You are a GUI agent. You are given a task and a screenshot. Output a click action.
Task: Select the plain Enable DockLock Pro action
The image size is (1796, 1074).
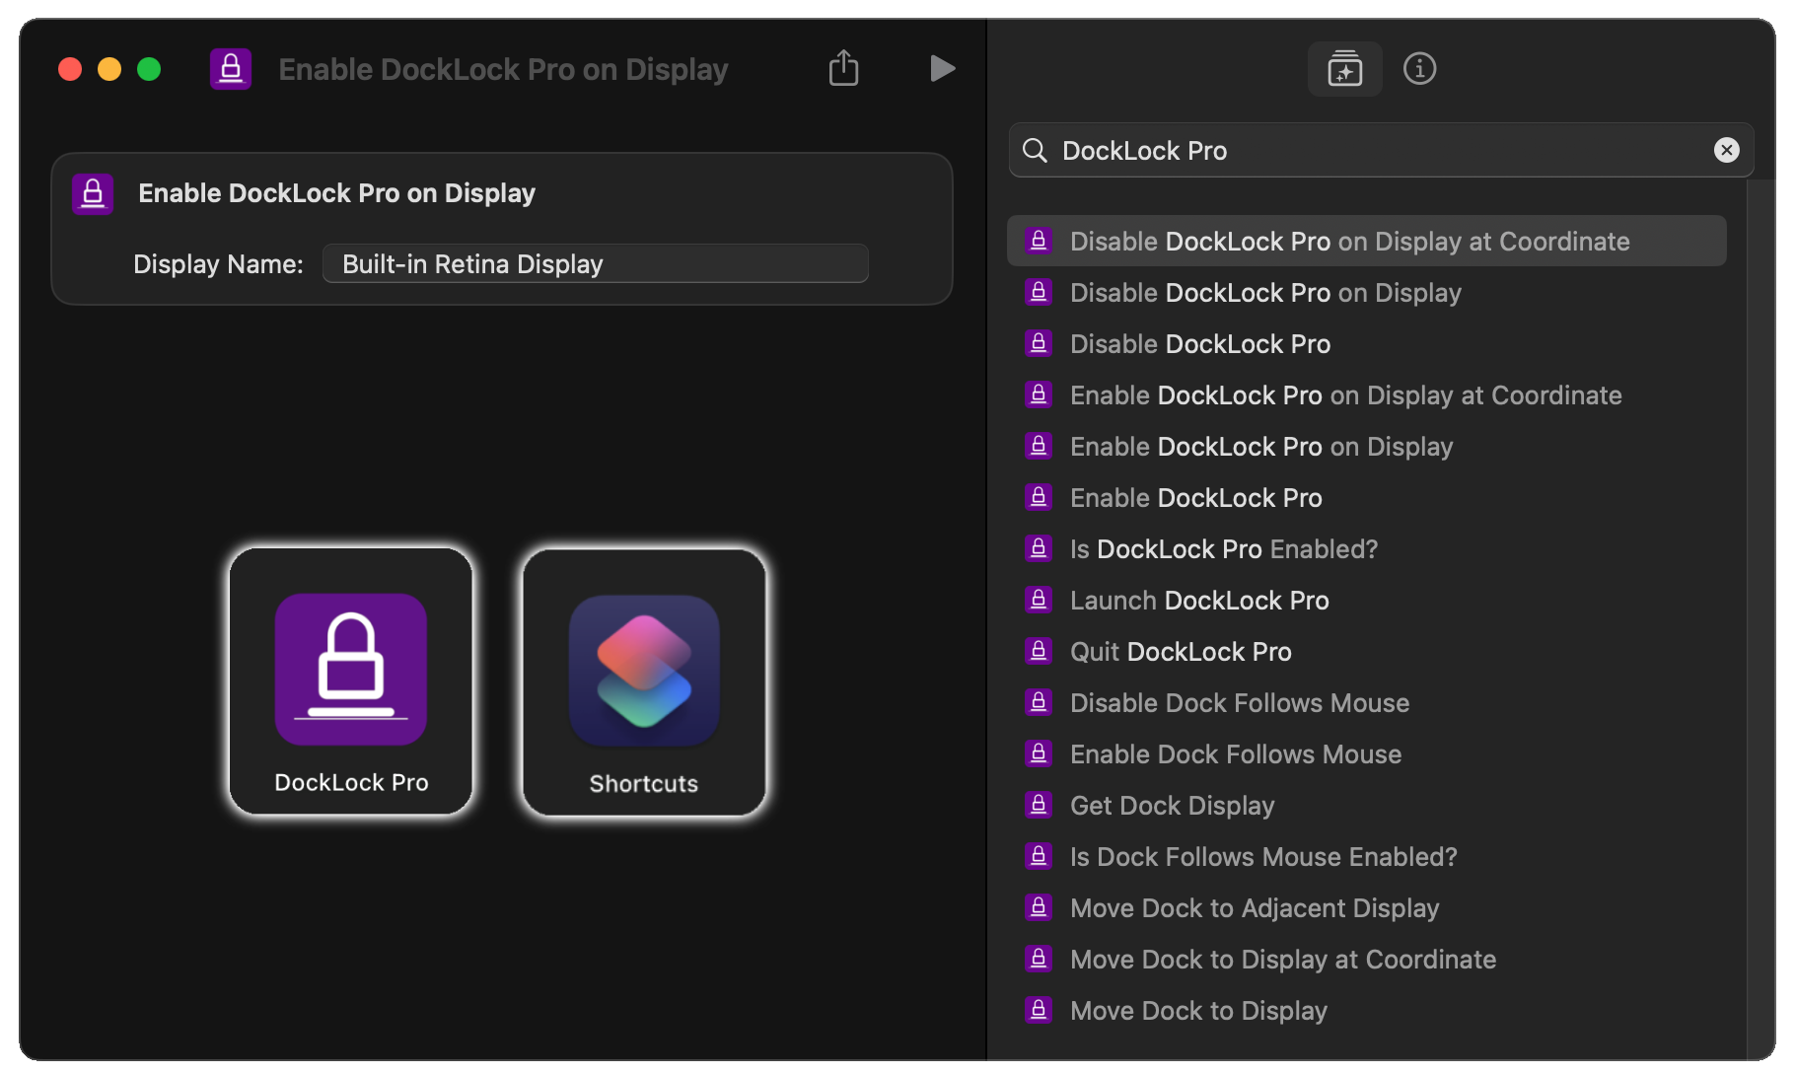[x=1366, y=497]
